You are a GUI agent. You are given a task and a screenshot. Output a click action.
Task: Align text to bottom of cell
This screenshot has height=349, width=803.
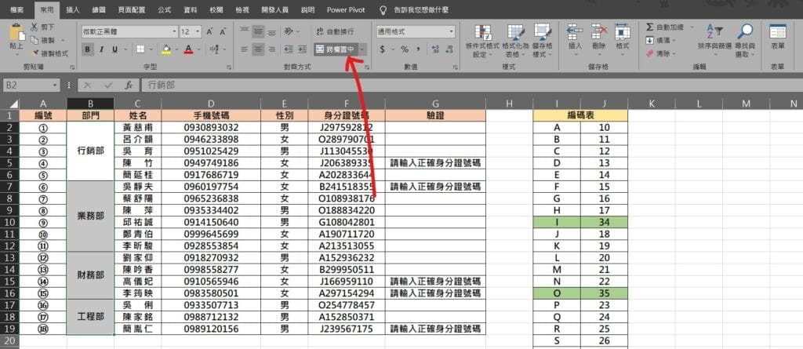click(272, 32)
